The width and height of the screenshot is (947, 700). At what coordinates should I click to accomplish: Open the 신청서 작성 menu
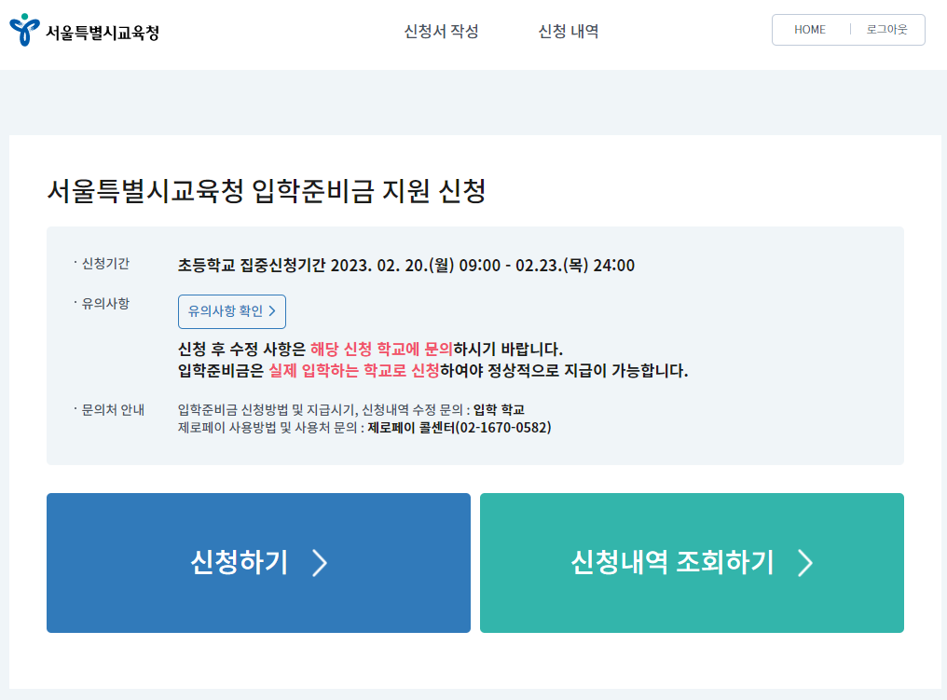(441, 32)
